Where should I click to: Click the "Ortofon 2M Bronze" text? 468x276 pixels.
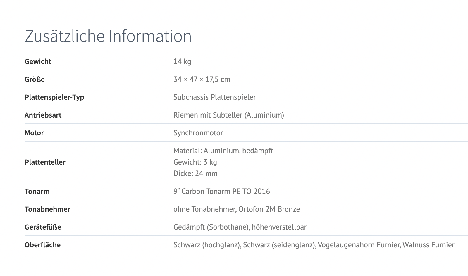269,209
